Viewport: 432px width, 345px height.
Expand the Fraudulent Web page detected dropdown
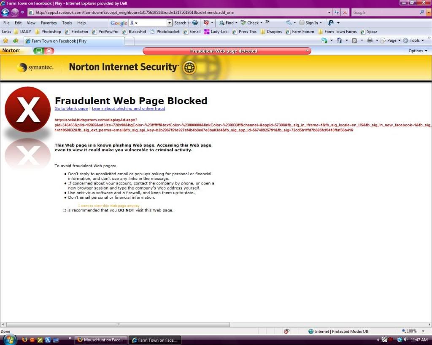(308, 51)
